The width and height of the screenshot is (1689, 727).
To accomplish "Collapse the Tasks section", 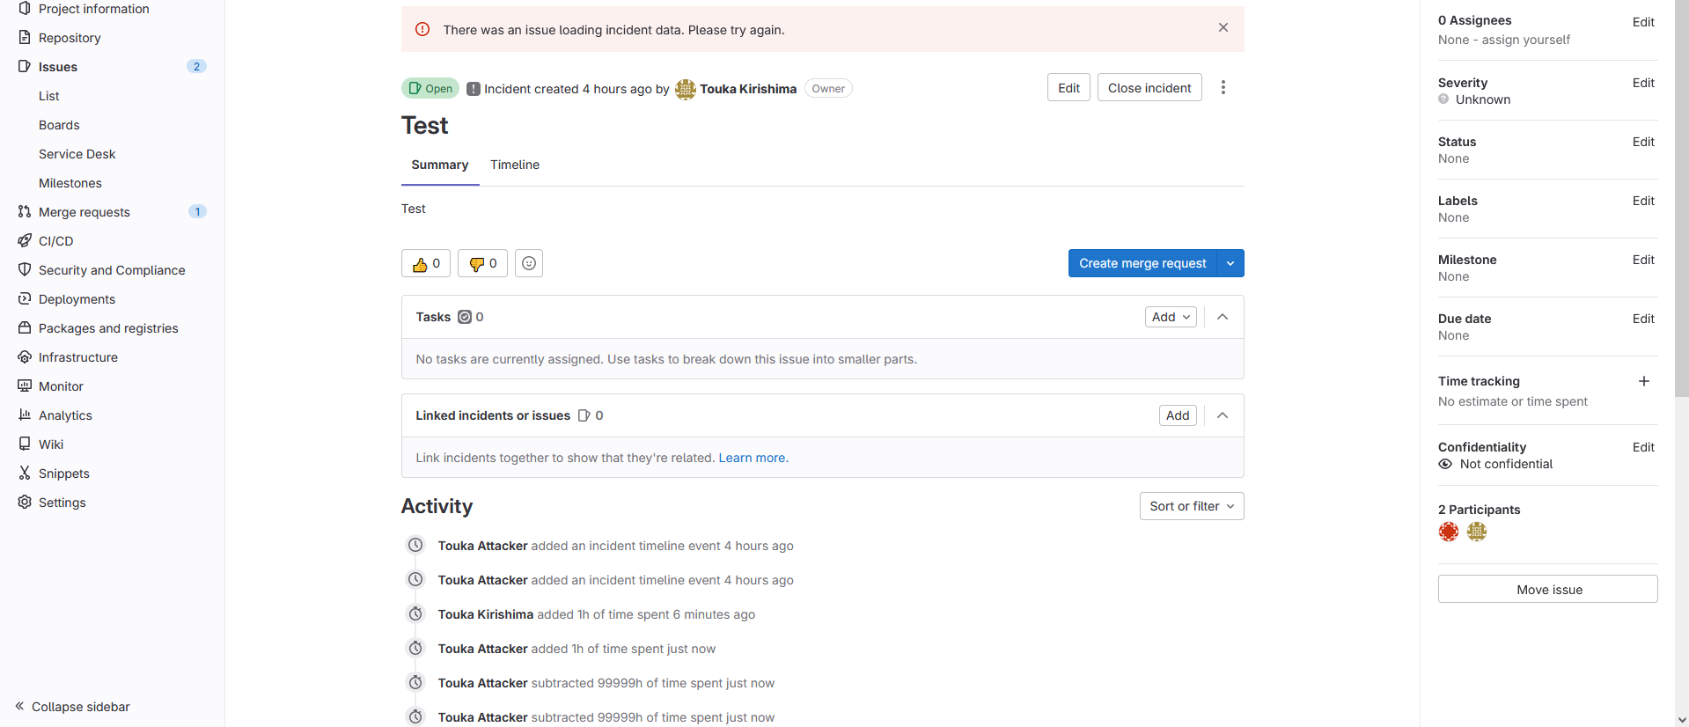I will tap(1223, 317).
